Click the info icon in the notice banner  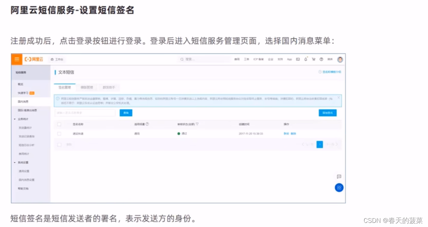(58, 99)
